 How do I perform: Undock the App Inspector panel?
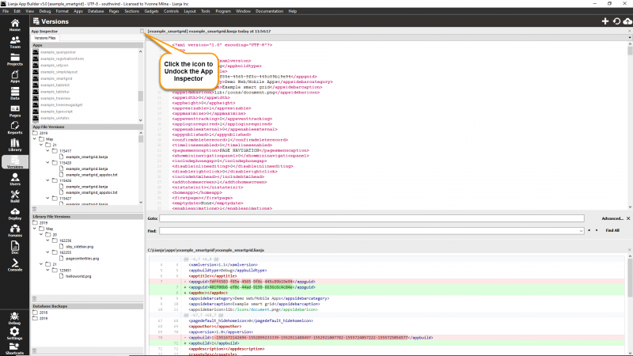142,31
